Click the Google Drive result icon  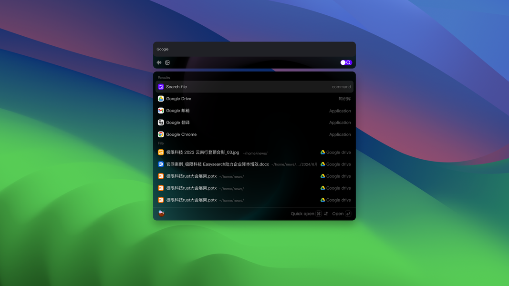tap(161, 99)
